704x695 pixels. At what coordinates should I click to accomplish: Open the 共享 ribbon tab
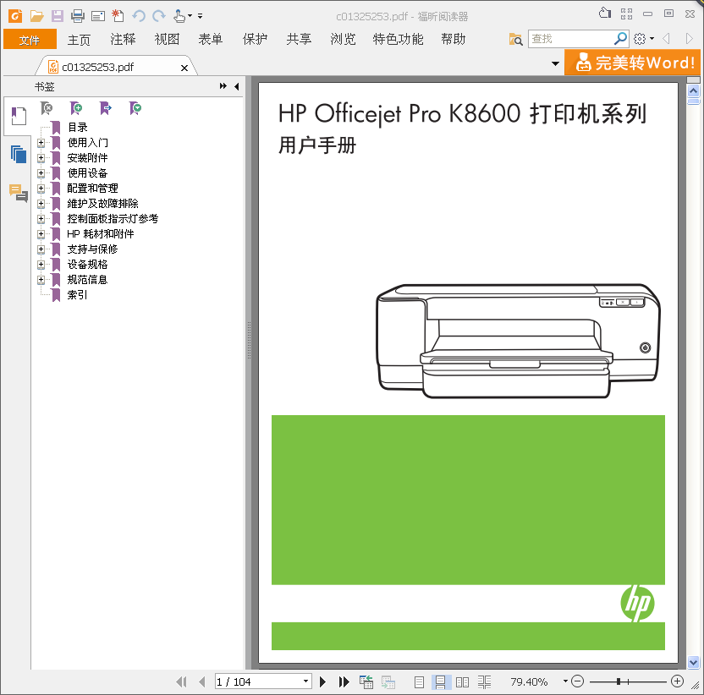299,40
